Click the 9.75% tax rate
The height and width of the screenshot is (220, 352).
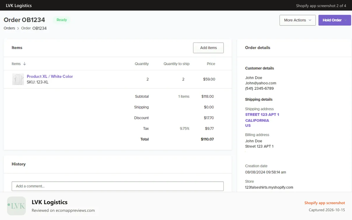[185, 128]
